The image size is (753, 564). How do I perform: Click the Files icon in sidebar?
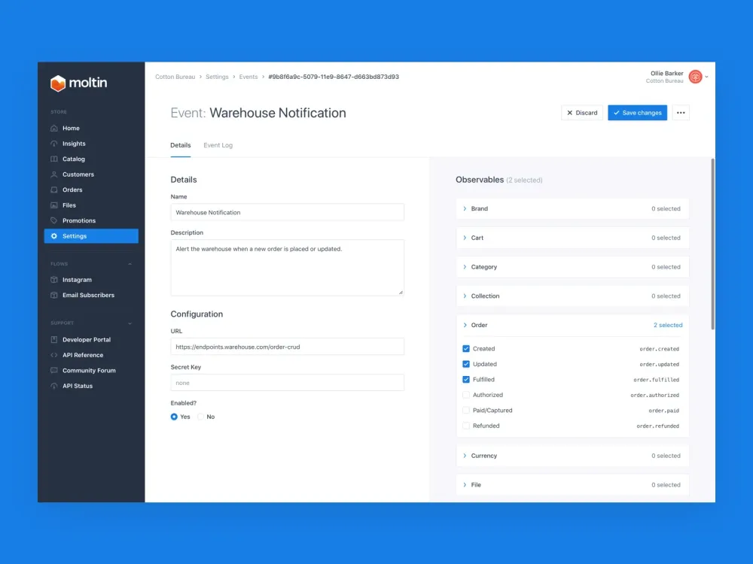point(53,205)
